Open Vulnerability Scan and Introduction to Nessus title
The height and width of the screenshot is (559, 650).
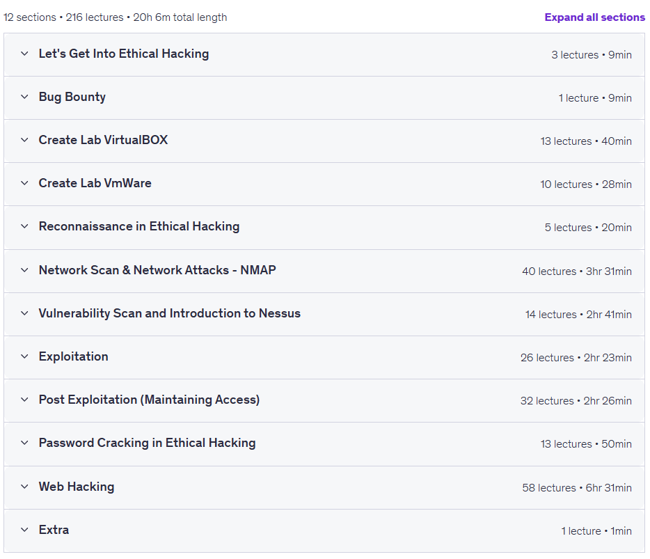170,313
